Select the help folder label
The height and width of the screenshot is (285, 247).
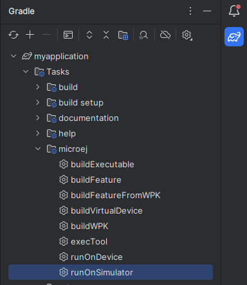click(67, 134)
